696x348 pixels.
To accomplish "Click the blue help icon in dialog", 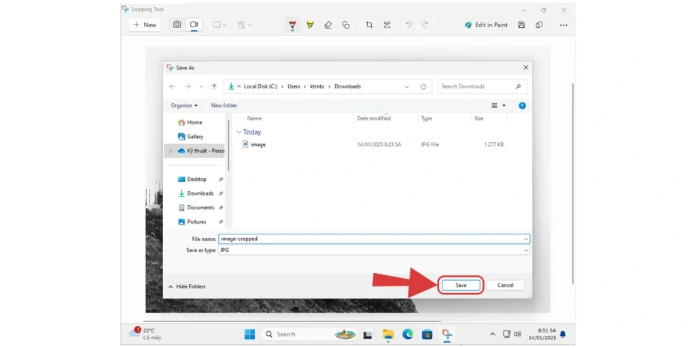I will [x=522, y=106].
